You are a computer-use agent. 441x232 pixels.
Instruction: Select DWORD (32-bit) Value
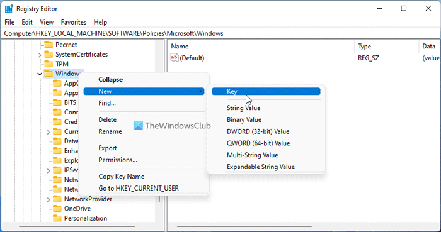[x=266, y=131]
